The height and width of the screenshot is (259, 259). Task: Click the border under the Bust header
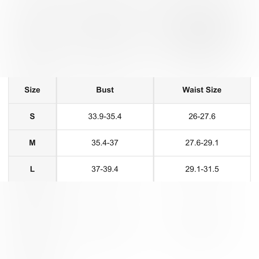click(105, 103)
